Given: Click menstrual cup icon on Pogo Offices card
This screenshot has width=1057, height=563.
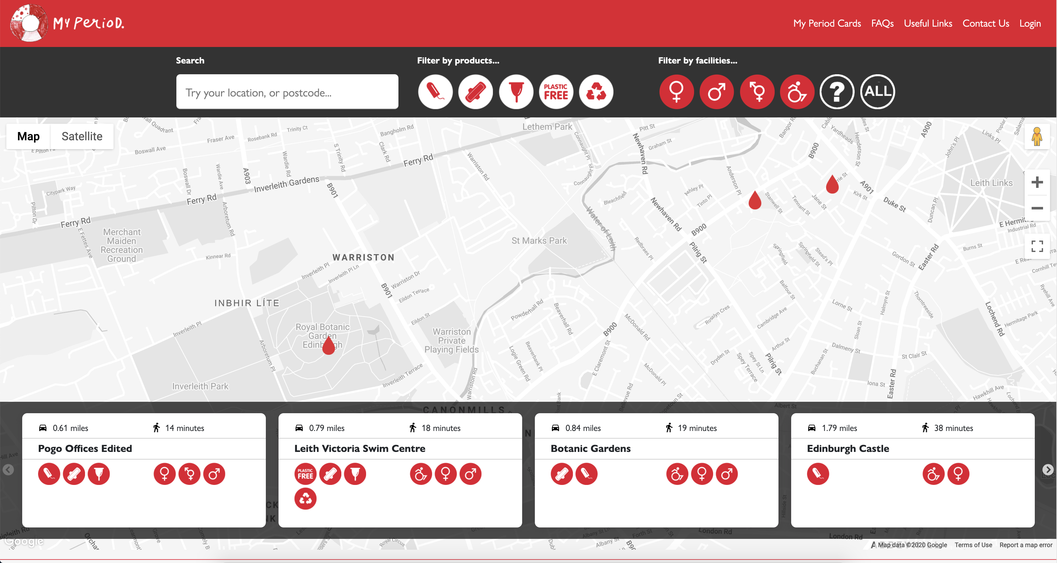Looking at the screenshot, I should click(x=99, y=474).
